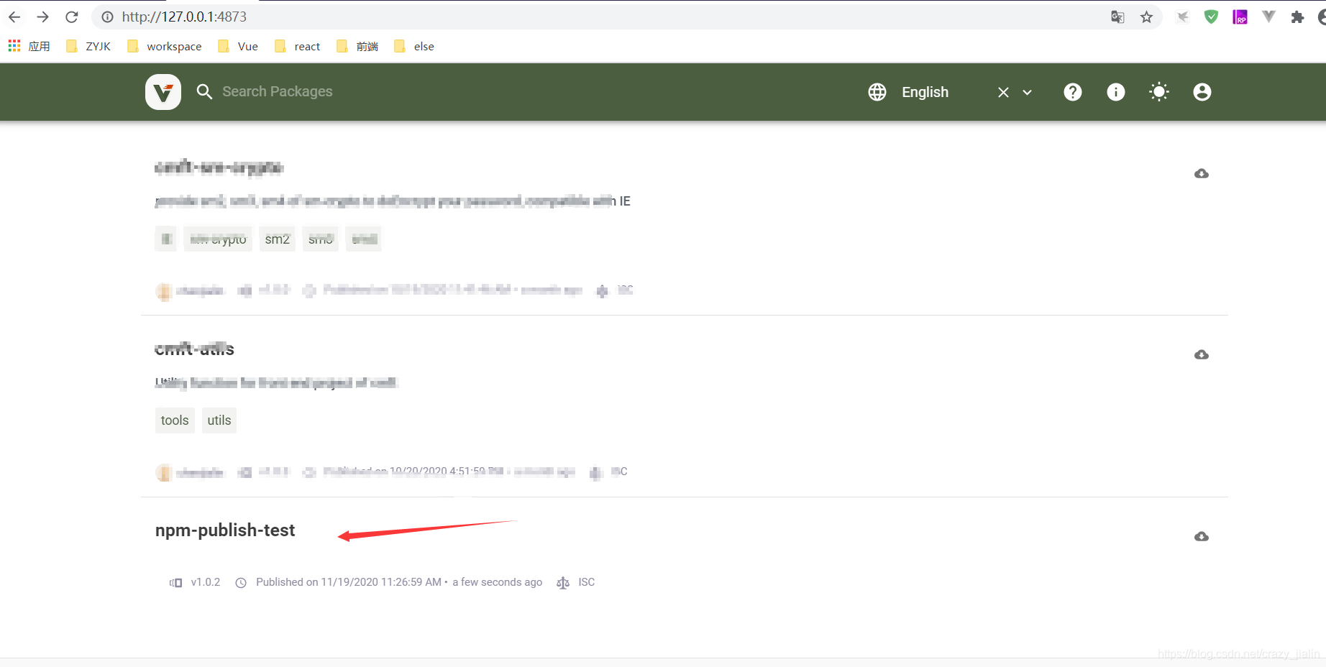Click the sm2 keyword tag
Screen dimensions: 1326x667
pos(277,239)
